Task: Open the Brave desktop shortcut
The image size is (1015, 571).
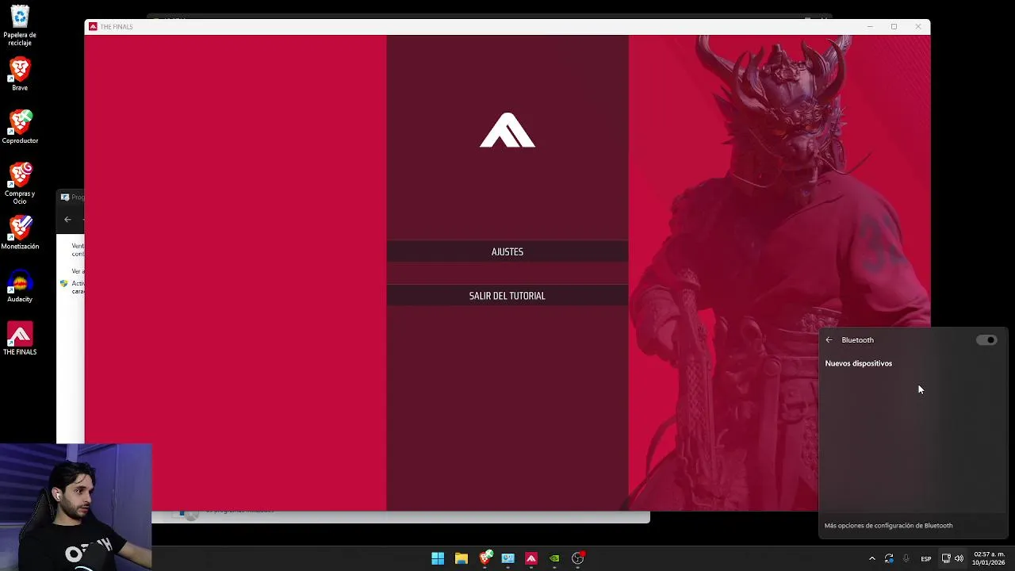Action: click(20, 74)
